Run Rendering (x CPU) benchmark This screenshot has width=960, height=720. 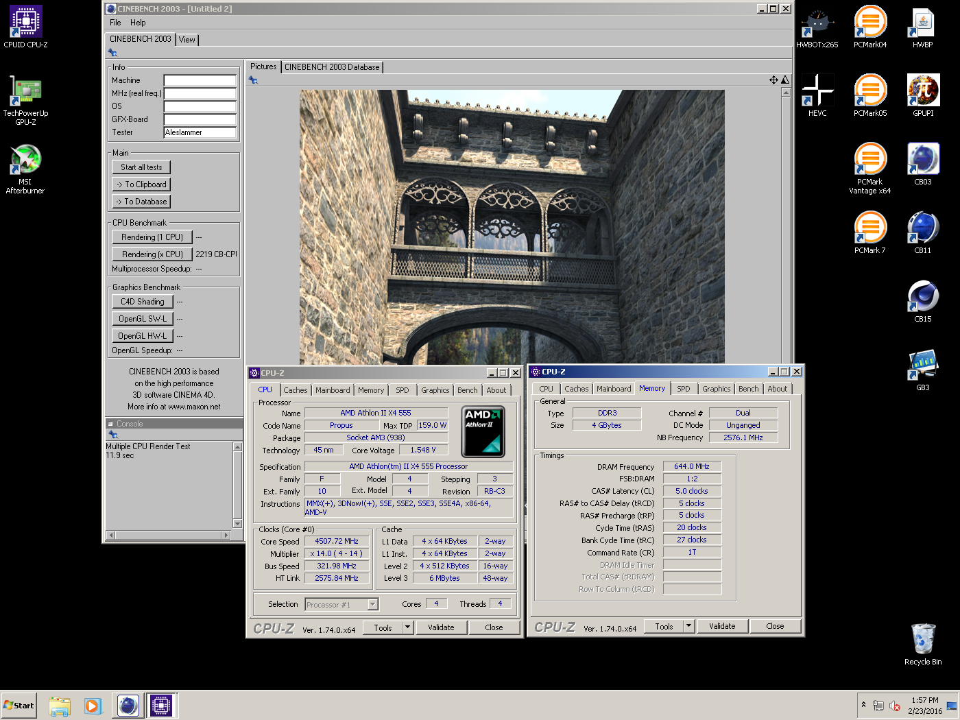152,254
